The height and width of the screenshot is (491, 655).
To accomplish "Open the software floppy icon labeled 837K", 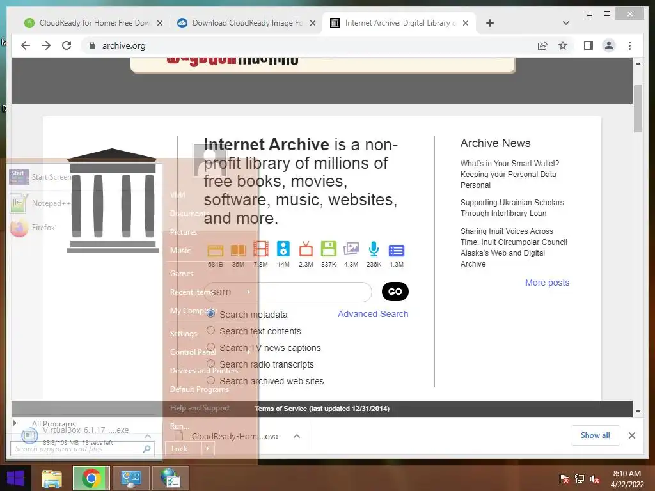I will coord(329,249).
